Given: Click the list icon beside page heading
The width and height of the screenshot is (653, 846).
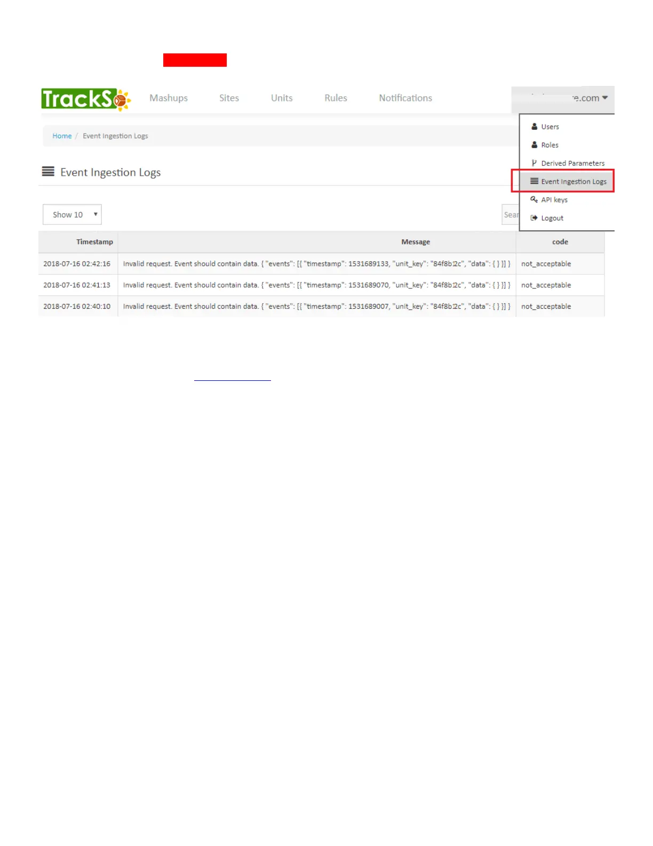Looking at the screenshot, I should tap(48, 171).
